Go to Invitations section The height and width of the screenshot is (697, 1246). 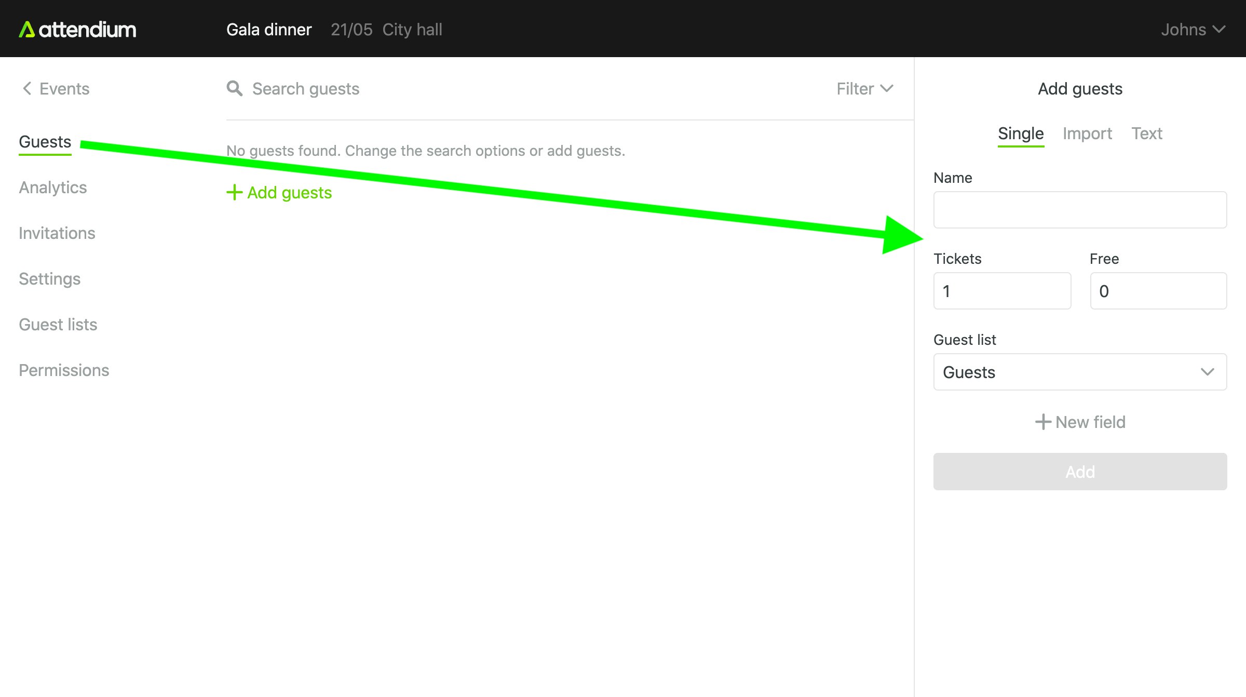[x=57, y=233]
